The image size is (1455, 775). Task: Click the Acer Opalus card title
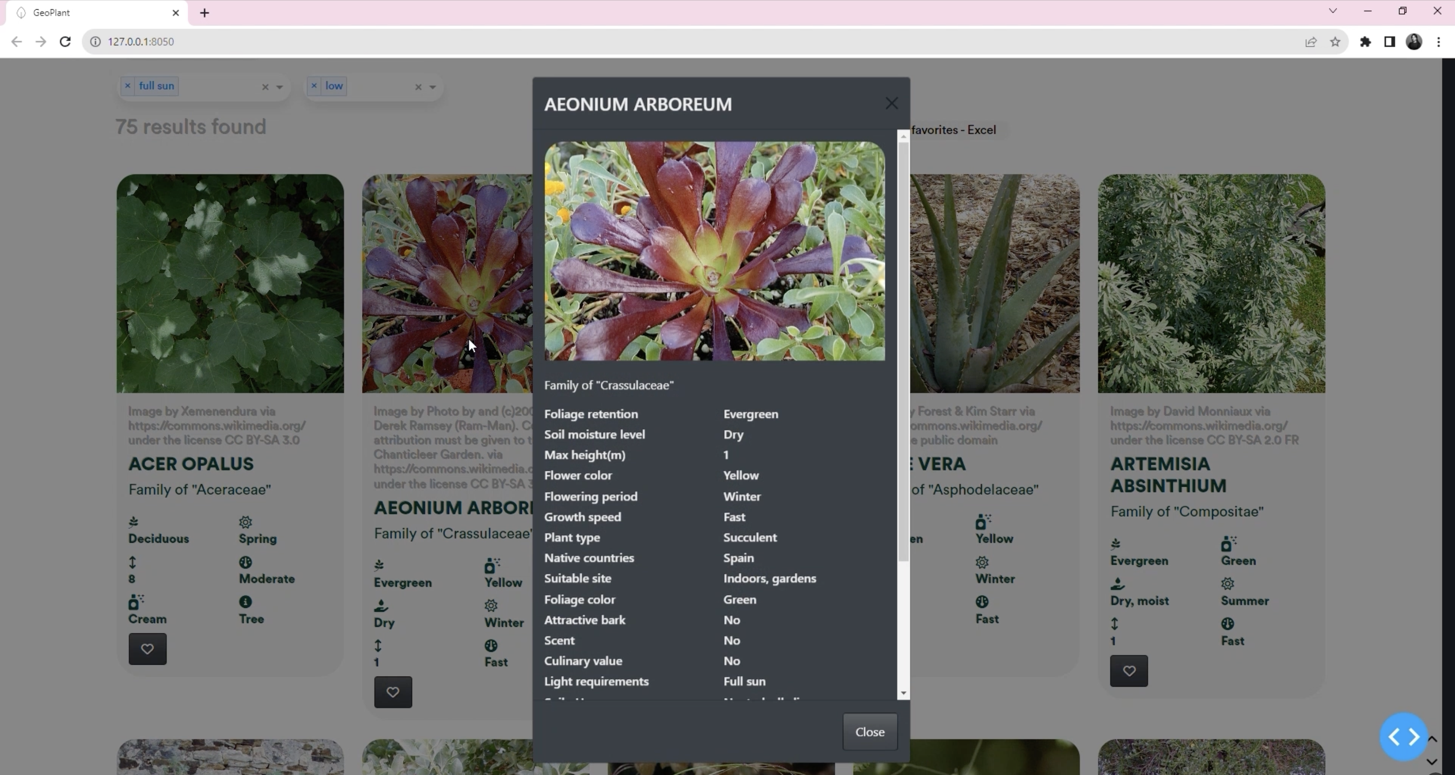click(x=191, y=464)
